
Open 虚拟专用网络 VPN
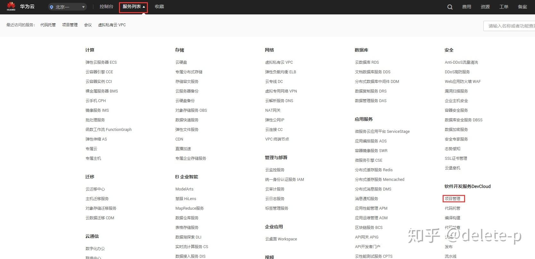point(281,91)
